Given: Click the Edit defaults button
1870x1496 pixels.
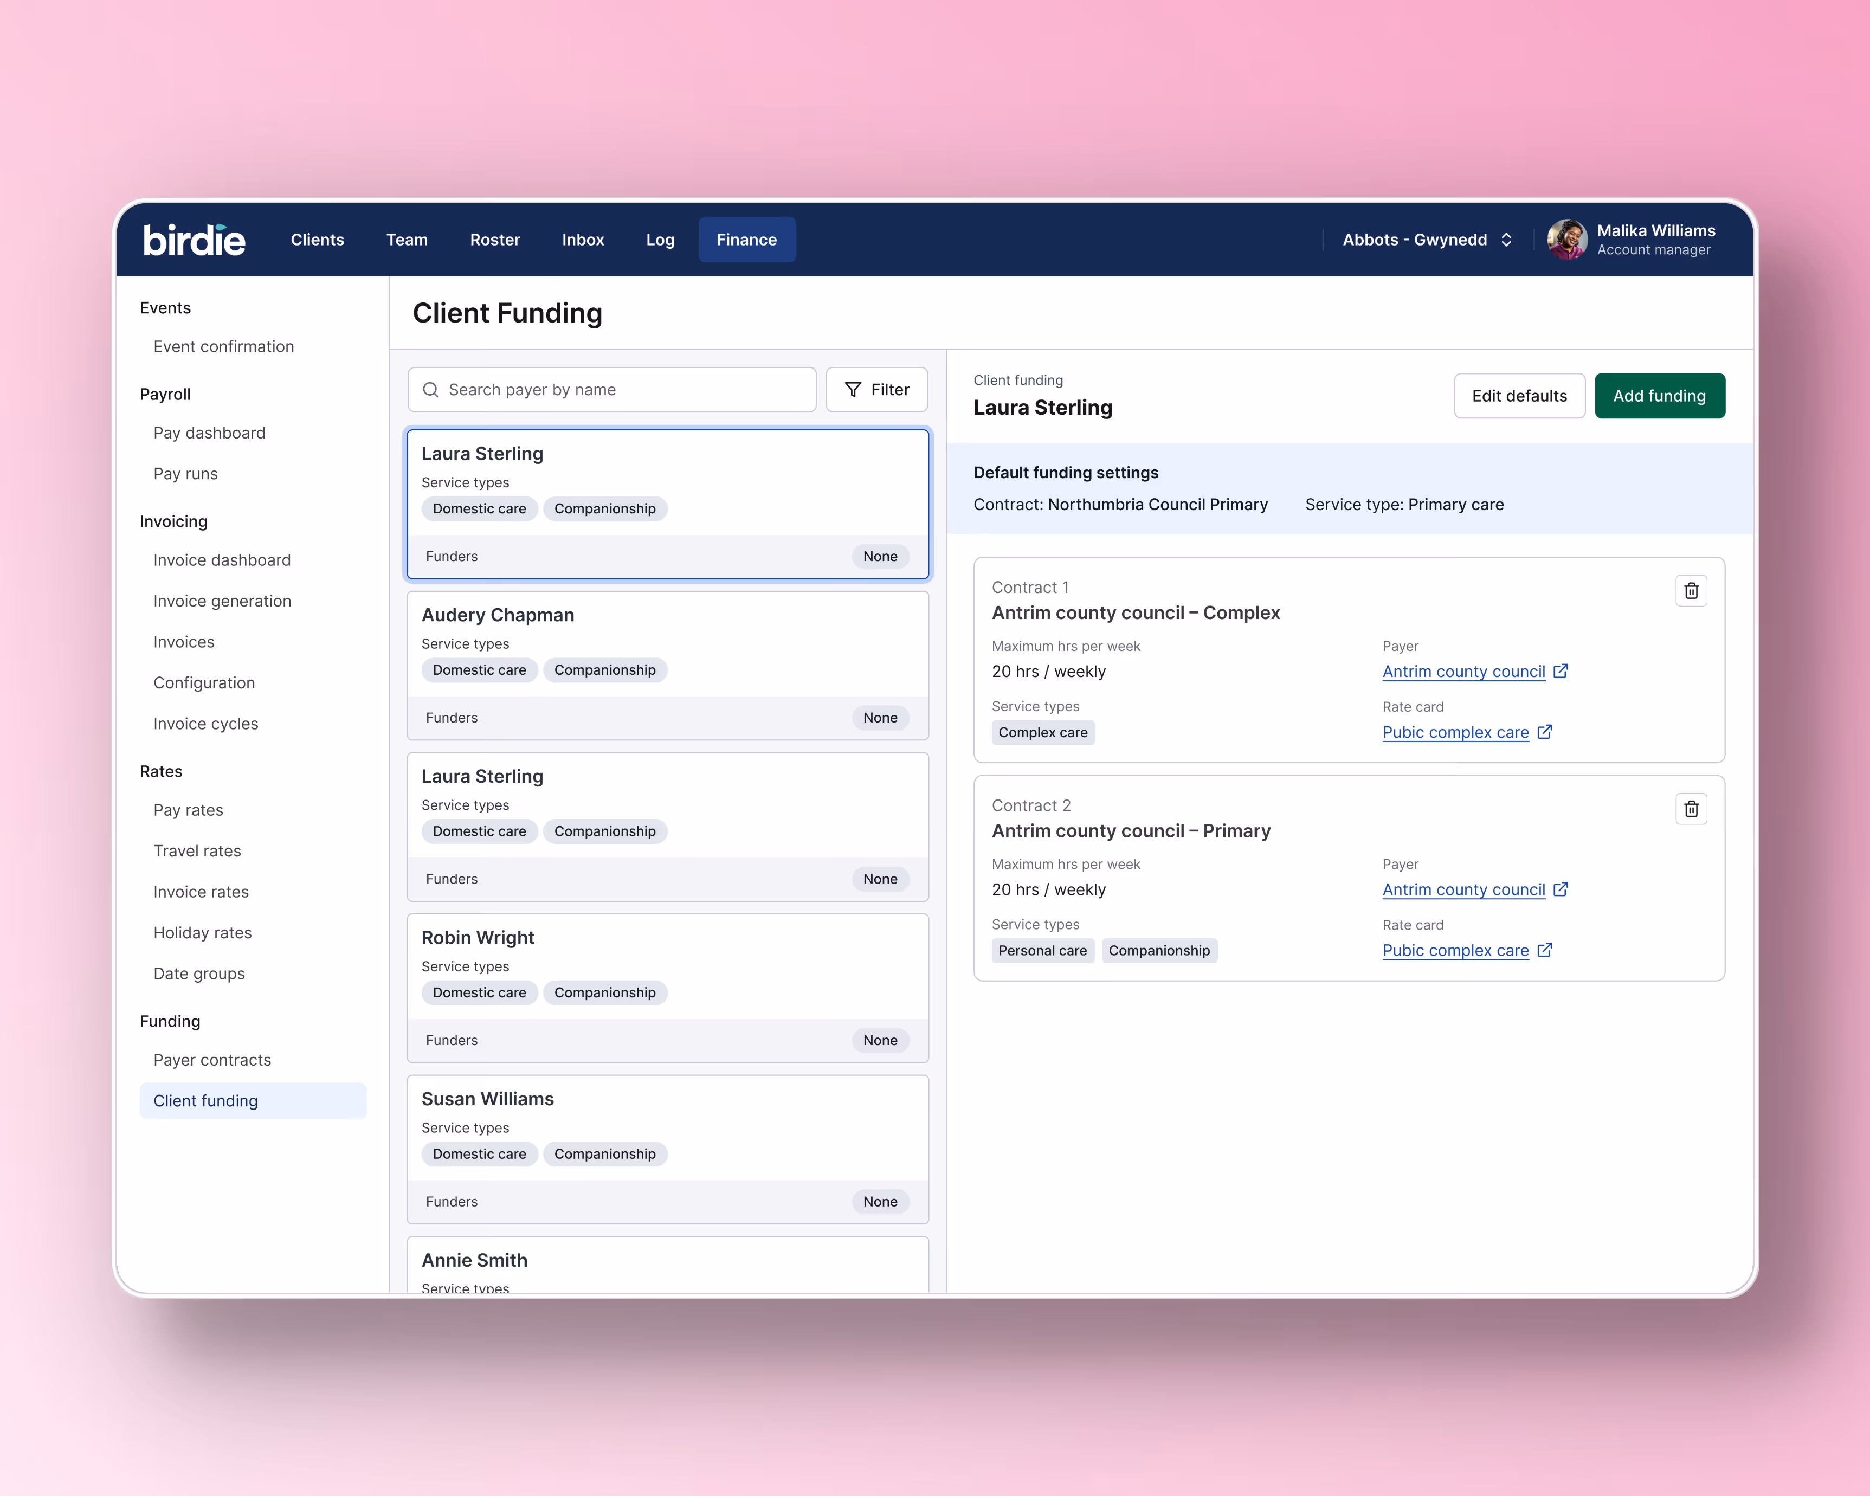Looking at the screenshot, I should coord(1519,396).
